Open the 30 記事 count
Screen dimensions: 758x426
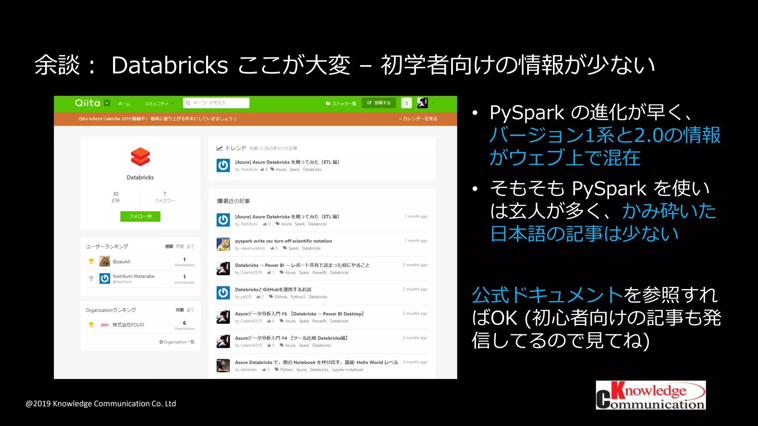pyautogui.click(x=116, y=197)
